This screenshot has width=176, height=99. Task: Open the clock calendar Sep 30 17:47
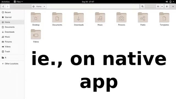point(88,2)
